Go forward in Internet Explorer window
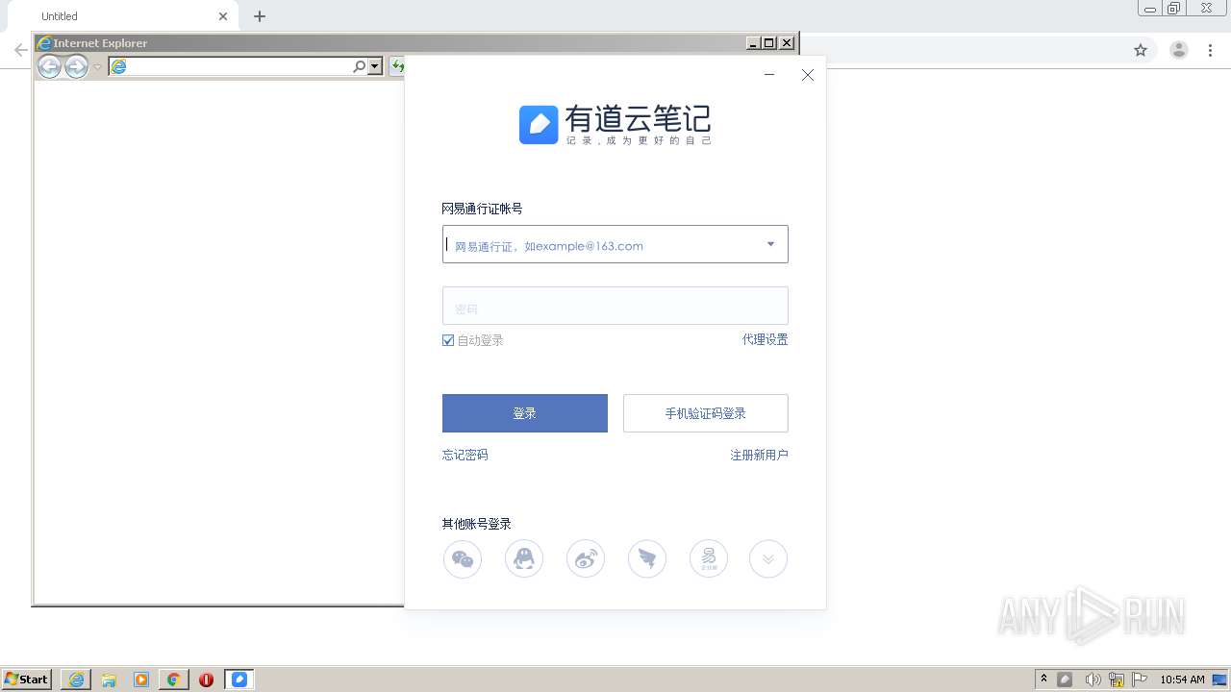This screenshot has height=692, width=1231. (76, 66)
